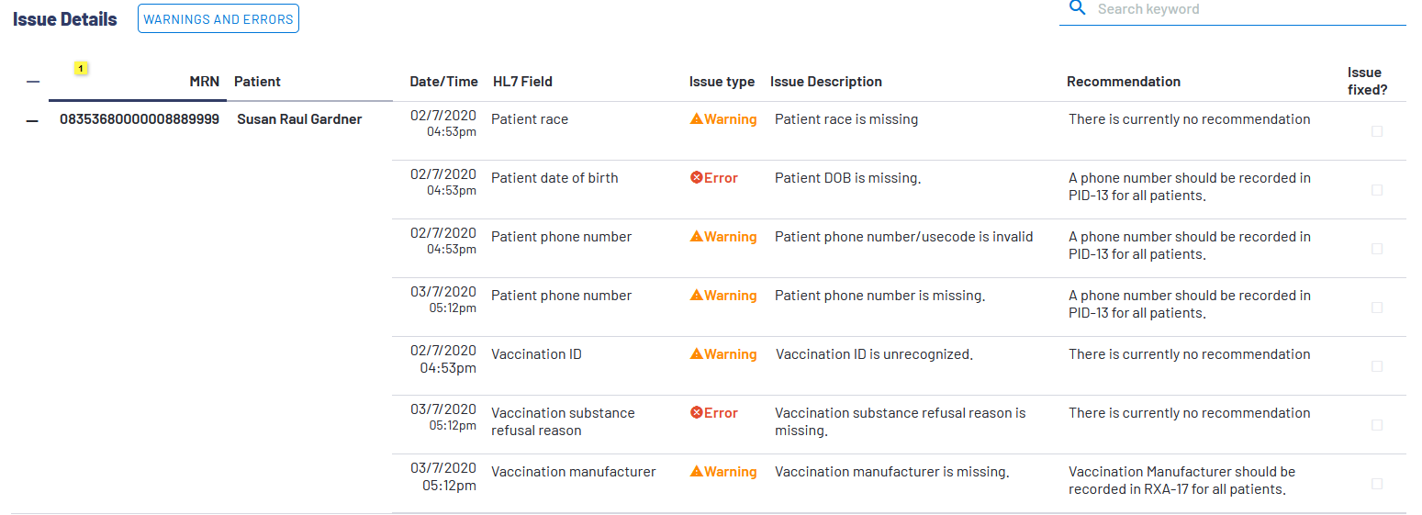Image resolution: width=1422 pixels, height=515 pixels.
Task: Tick Issue fixed for Vaccination manufacturer row
Action: (x=1376, y=484)
